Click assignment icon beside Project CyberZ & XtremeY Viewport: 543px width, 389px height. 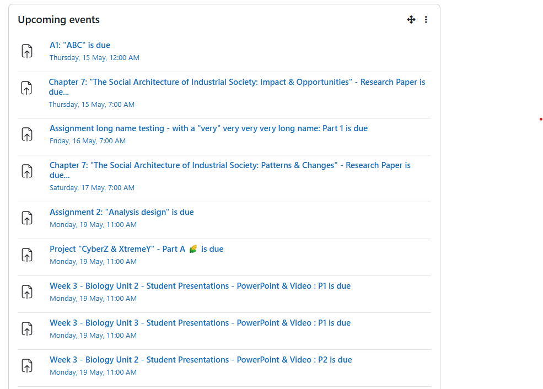(27, 255)
